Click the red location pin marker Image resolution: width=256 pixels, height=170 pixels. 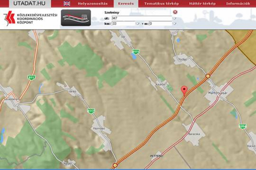185,90
